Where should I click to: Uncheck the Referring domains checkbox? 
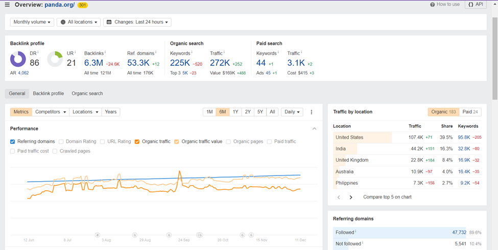point(13,142)
